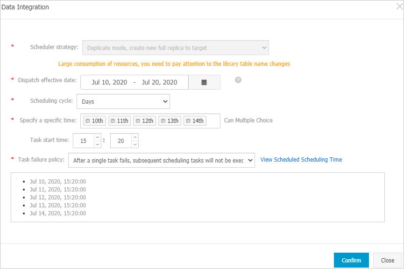Toggle the 10th scheduled time selection
Viewport: 404px width, 269px height.
[x=94, y=120]
